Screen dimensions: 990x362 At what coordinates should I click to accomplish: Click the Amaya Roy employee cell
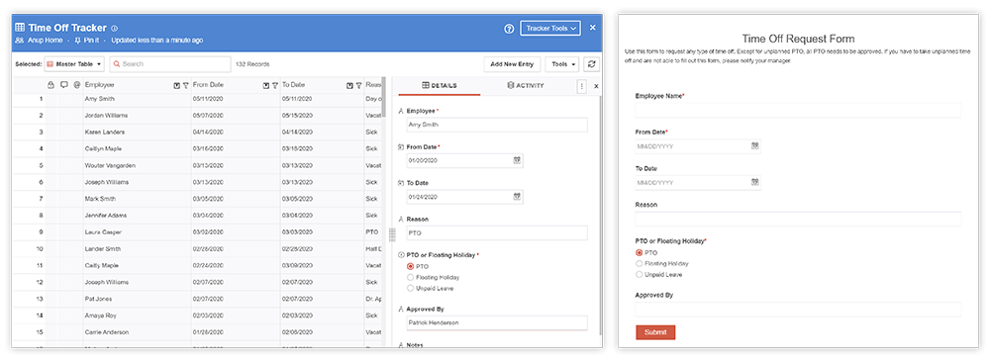137,316
